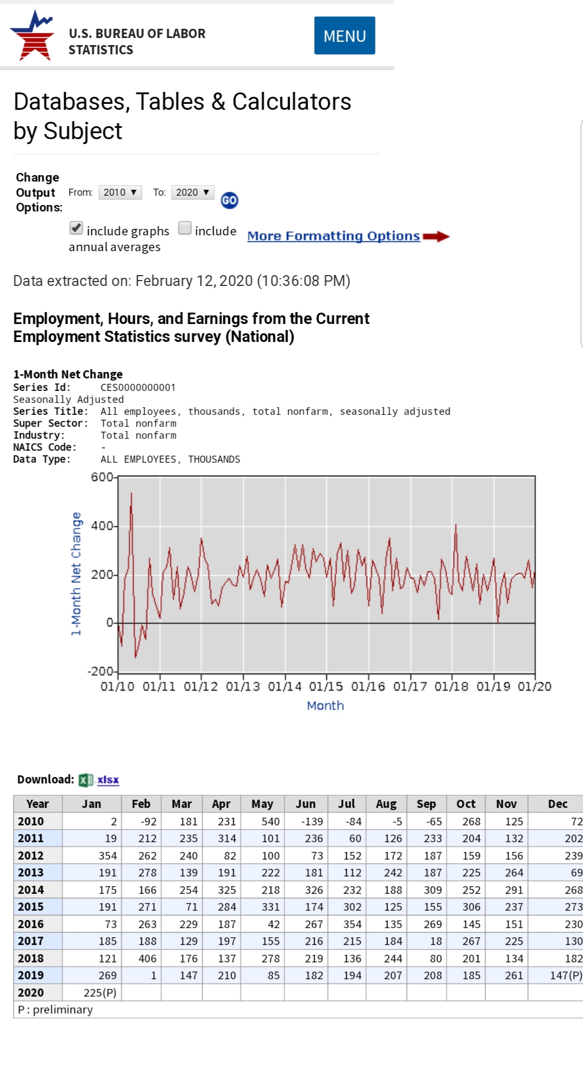Open the MENU button
583x1071 pixels.
click(x=344, y=36)
